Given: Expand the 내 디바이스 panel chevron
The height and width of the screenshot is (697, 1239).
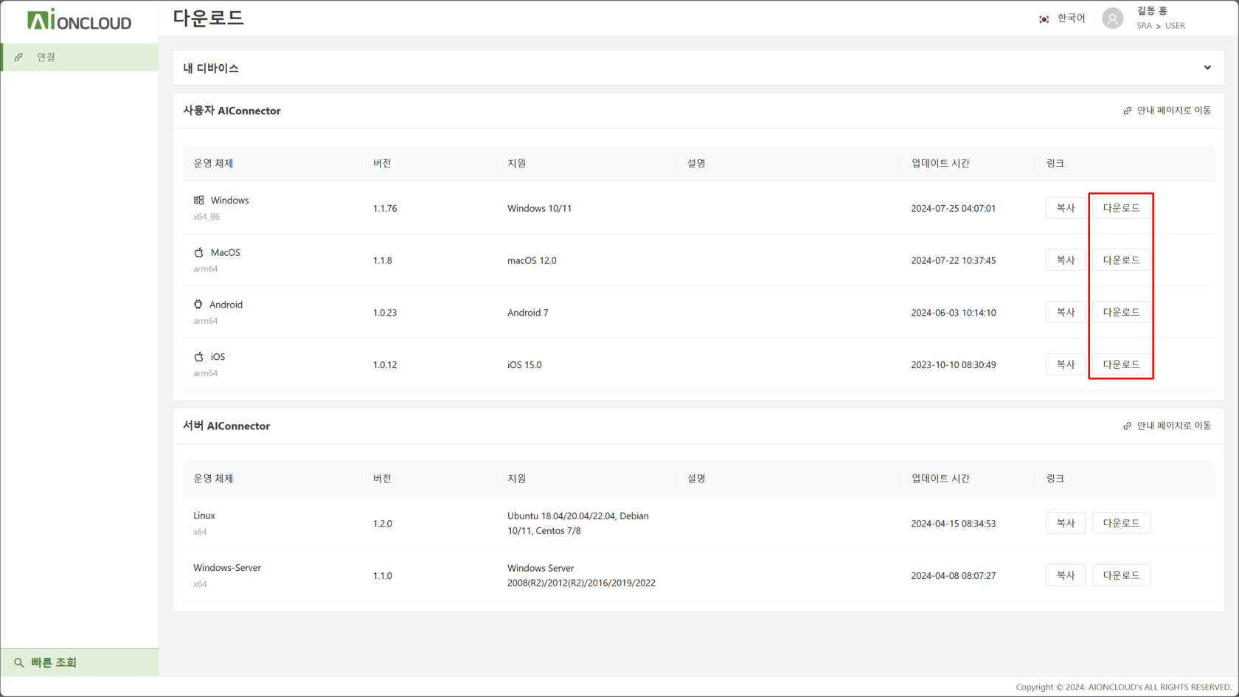Looking at the screenshot, I should (x=1207, y=68).
